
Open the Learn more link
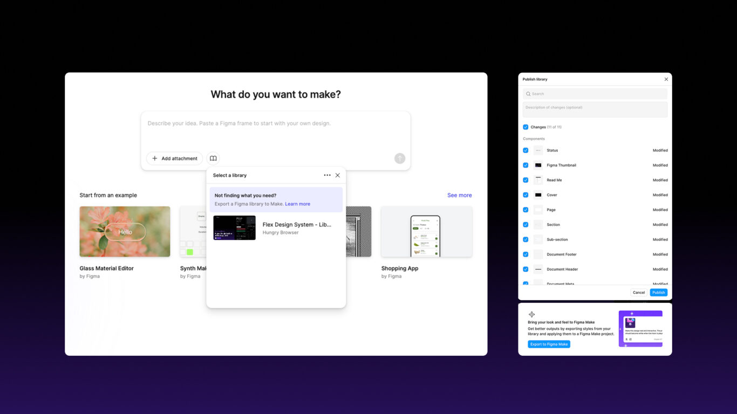(x=297, y=204)
